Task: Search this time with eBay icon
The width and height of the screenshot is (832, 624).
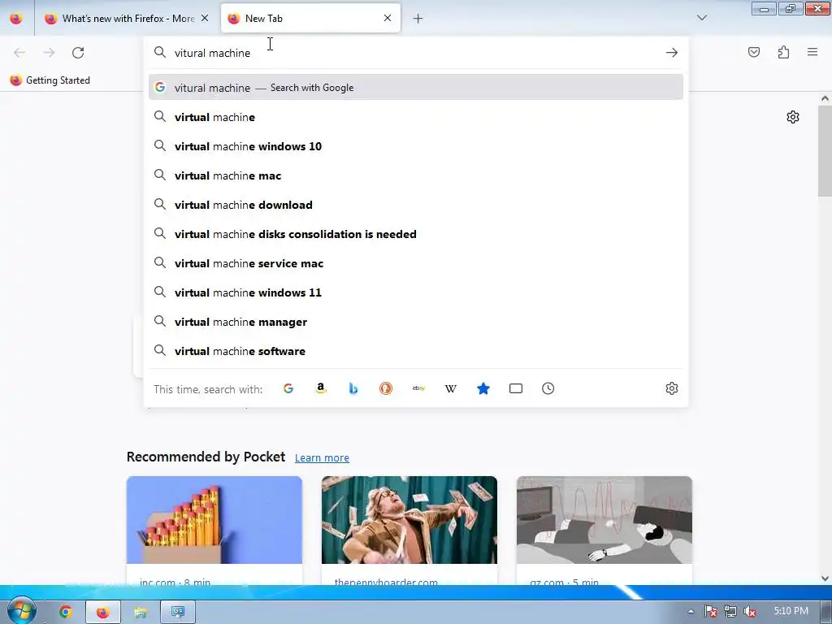Action: point(418,388)
